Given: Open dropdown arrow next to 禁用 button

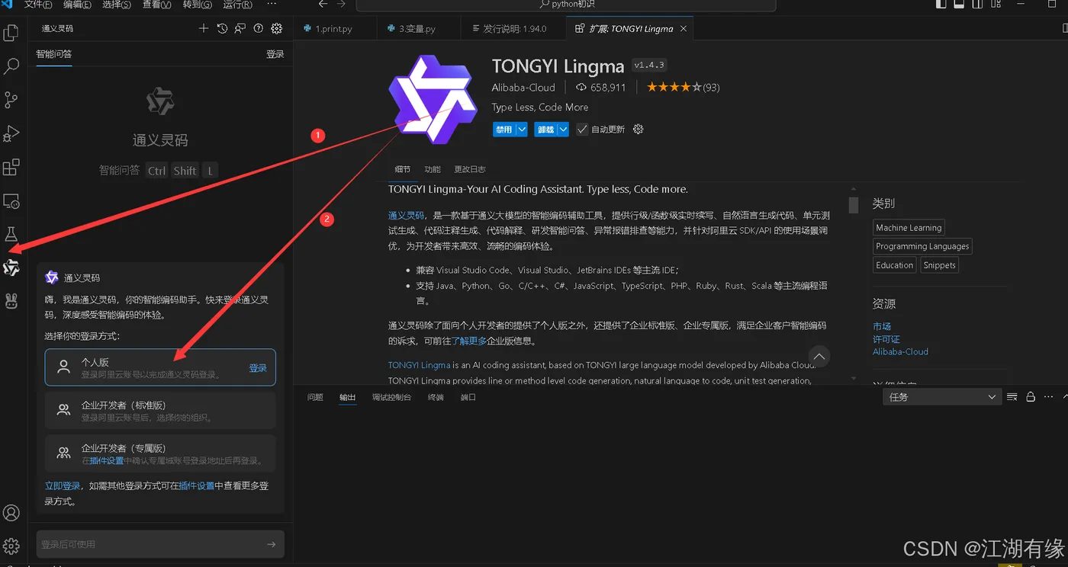Looking at the screenshot, I should point(522,130).
